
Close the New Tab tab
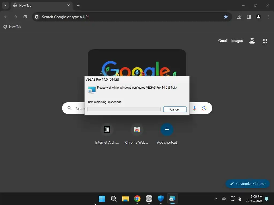point(68,5)
